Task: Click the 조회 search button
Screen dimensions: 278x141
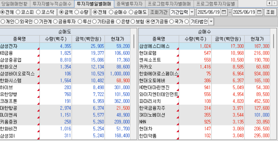Action: pos(270,12)
